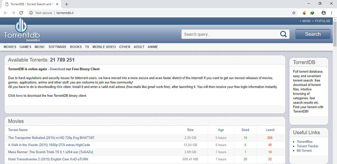Click the seed count 20

click(x=245, y=159)
